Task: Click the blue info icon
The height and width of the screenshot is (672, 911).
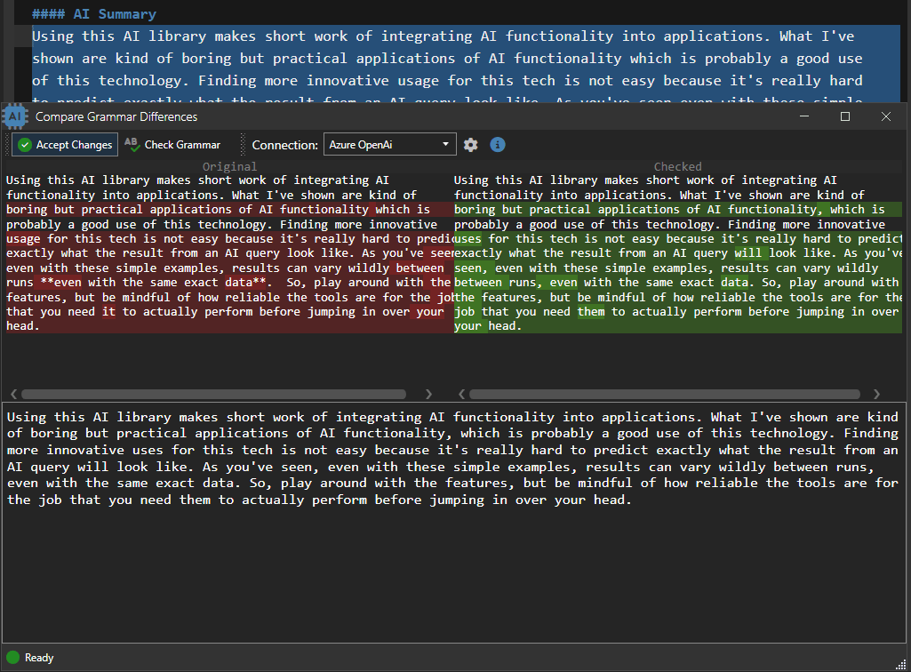Action: 498,145
